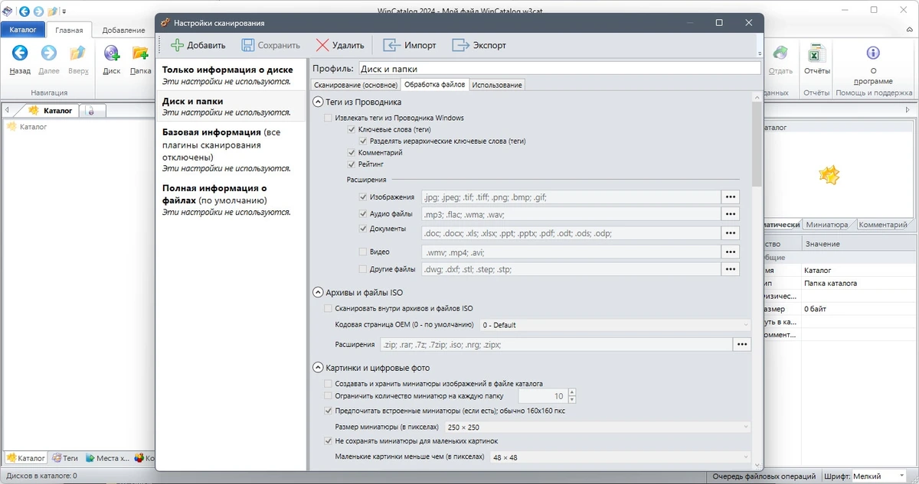The image size is (919, 484).
Task: Switch to the Комментарий tab in the preview pane
Action: (x=883, y=225)
